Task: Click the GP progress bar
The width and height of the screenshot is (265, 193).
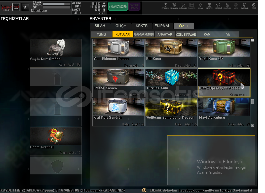Action: point(57,8)
